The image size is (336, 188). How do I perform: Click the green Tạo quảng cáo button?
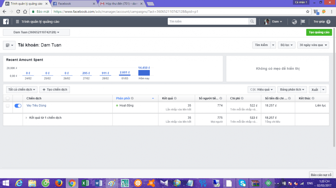click(x=319, y=32)
